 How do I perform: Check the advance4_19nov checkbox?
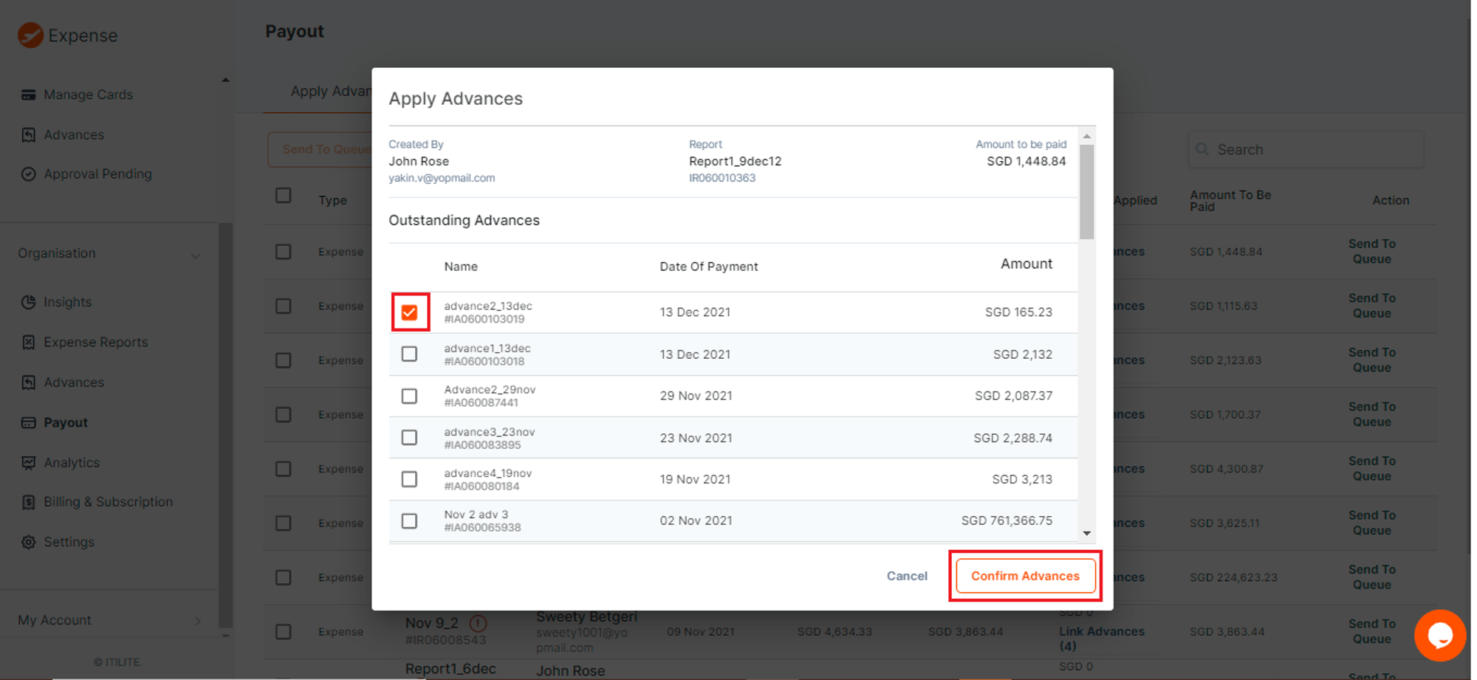pyautogui.click(x=409, y=479)
